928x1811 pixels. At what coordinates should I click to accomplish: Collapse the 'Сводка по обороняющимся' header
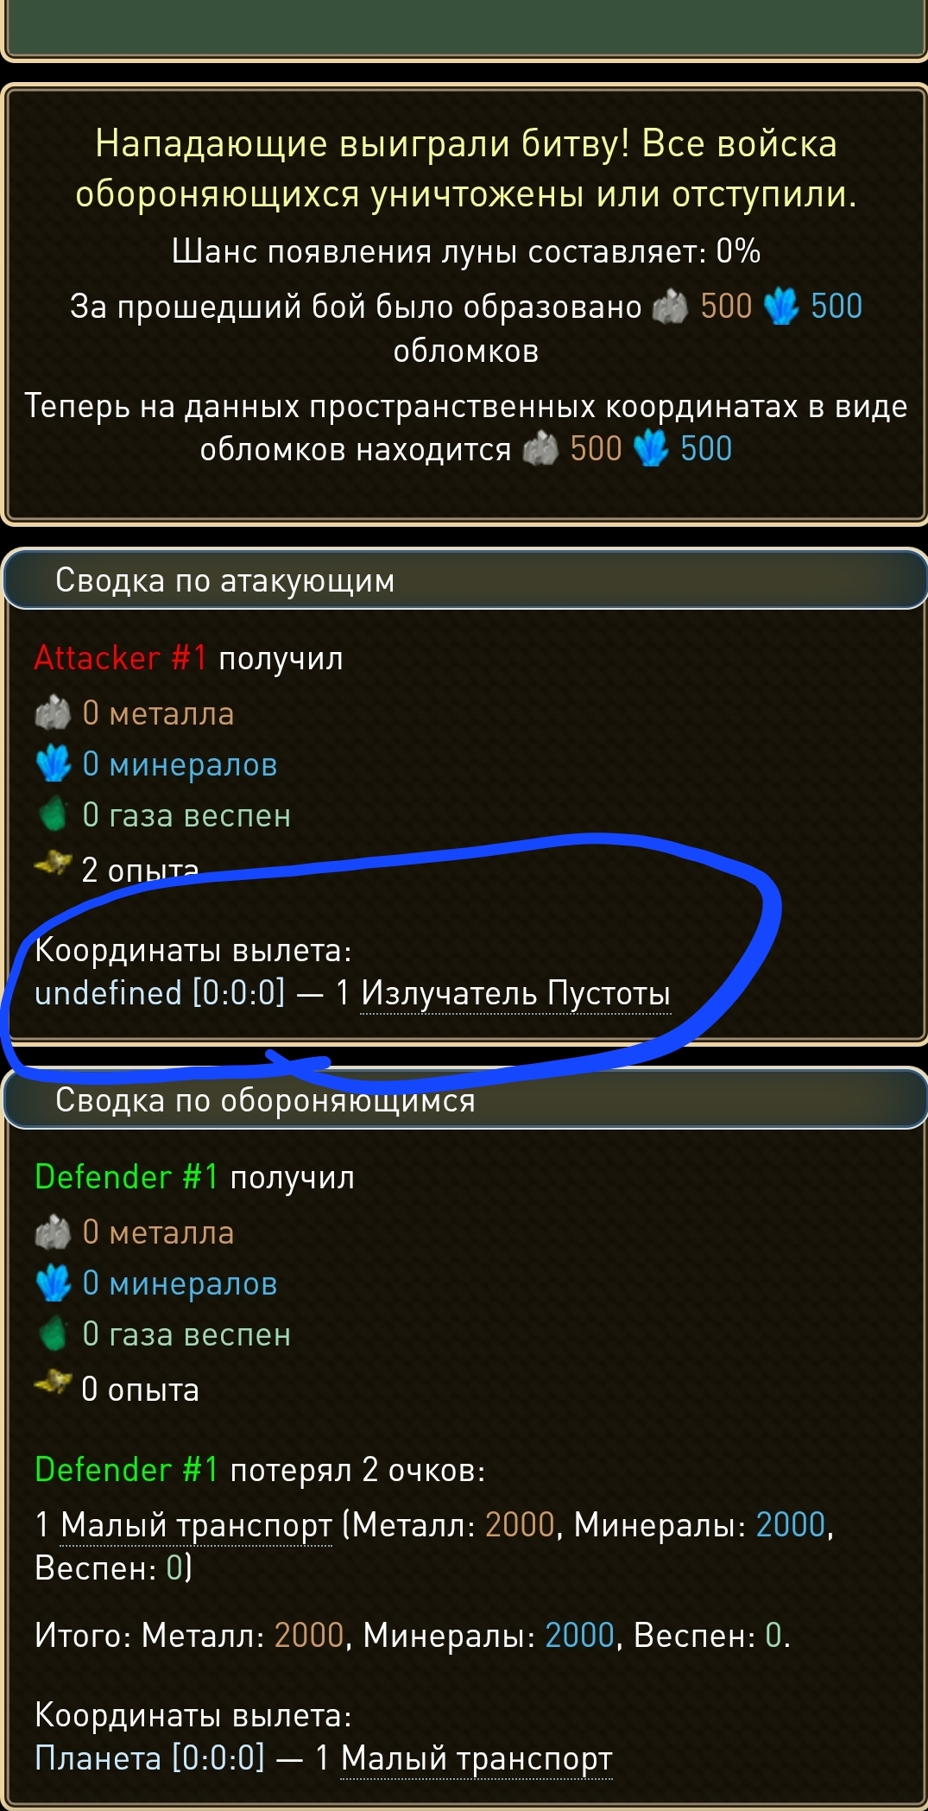[466, 1100]
